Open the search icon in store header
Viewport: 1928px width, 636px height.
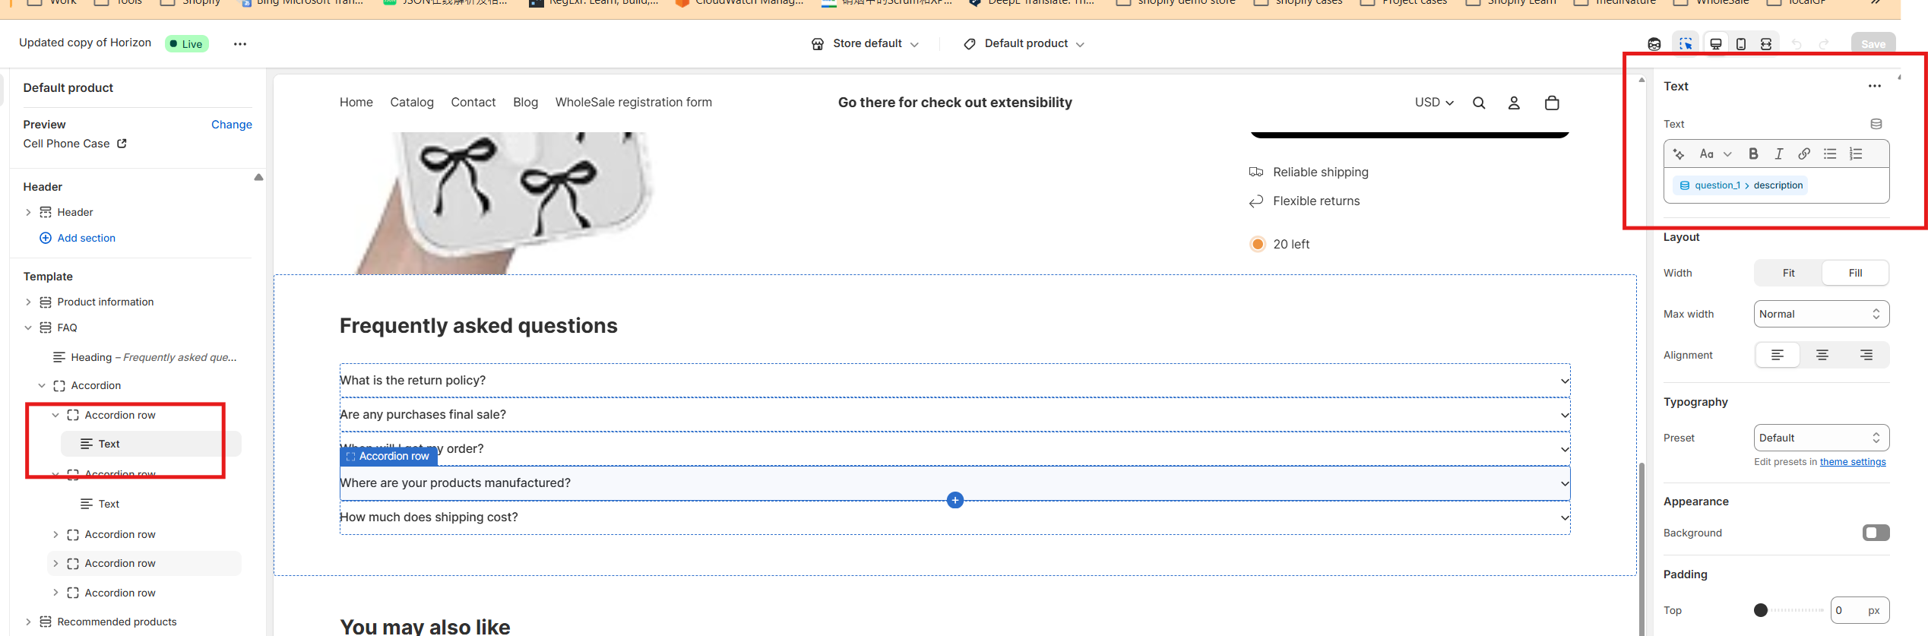1479,103
